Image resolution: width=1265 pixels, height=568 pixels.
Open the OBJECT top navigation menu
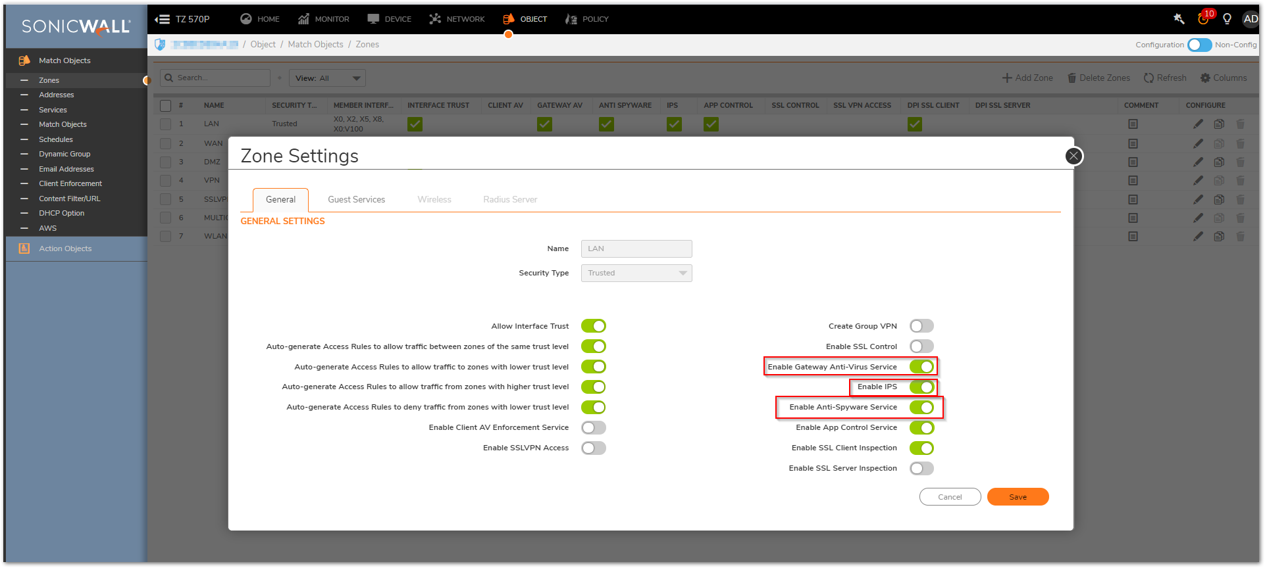point(525,19)
